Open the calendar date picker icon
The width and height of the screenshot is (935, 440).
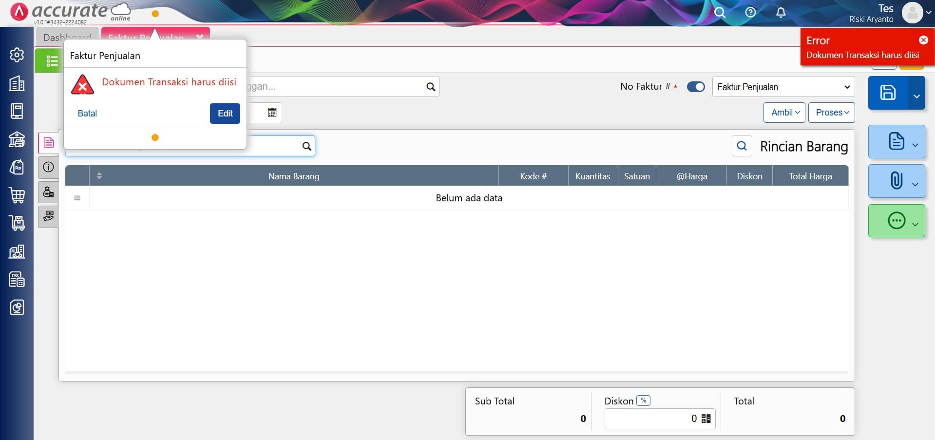[x=272, y=113]
